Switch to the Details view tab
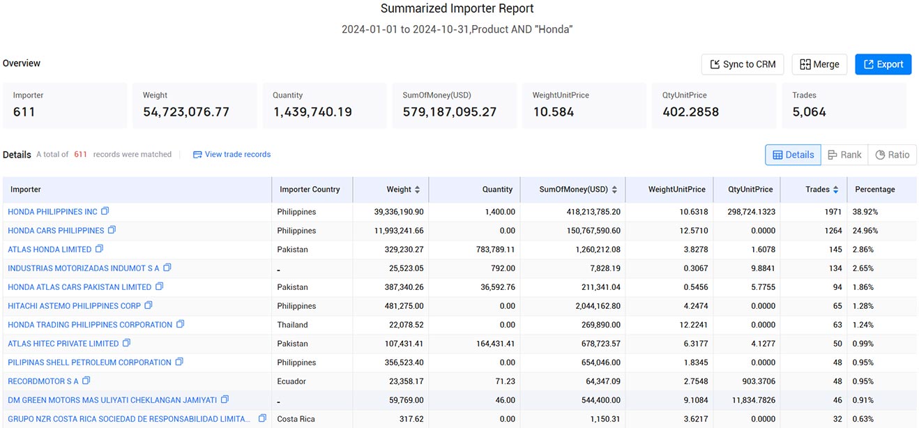 click(793, 155)
